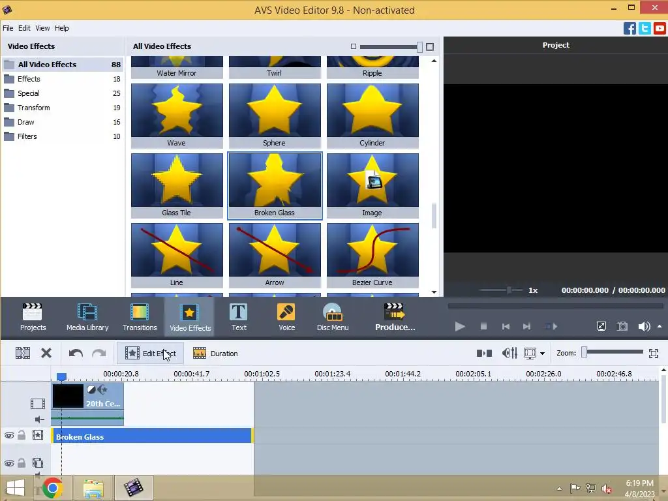Viewport: 668px width, 501px height.
Task: Open the YouTube link icon
Action: tap(660, 29)
